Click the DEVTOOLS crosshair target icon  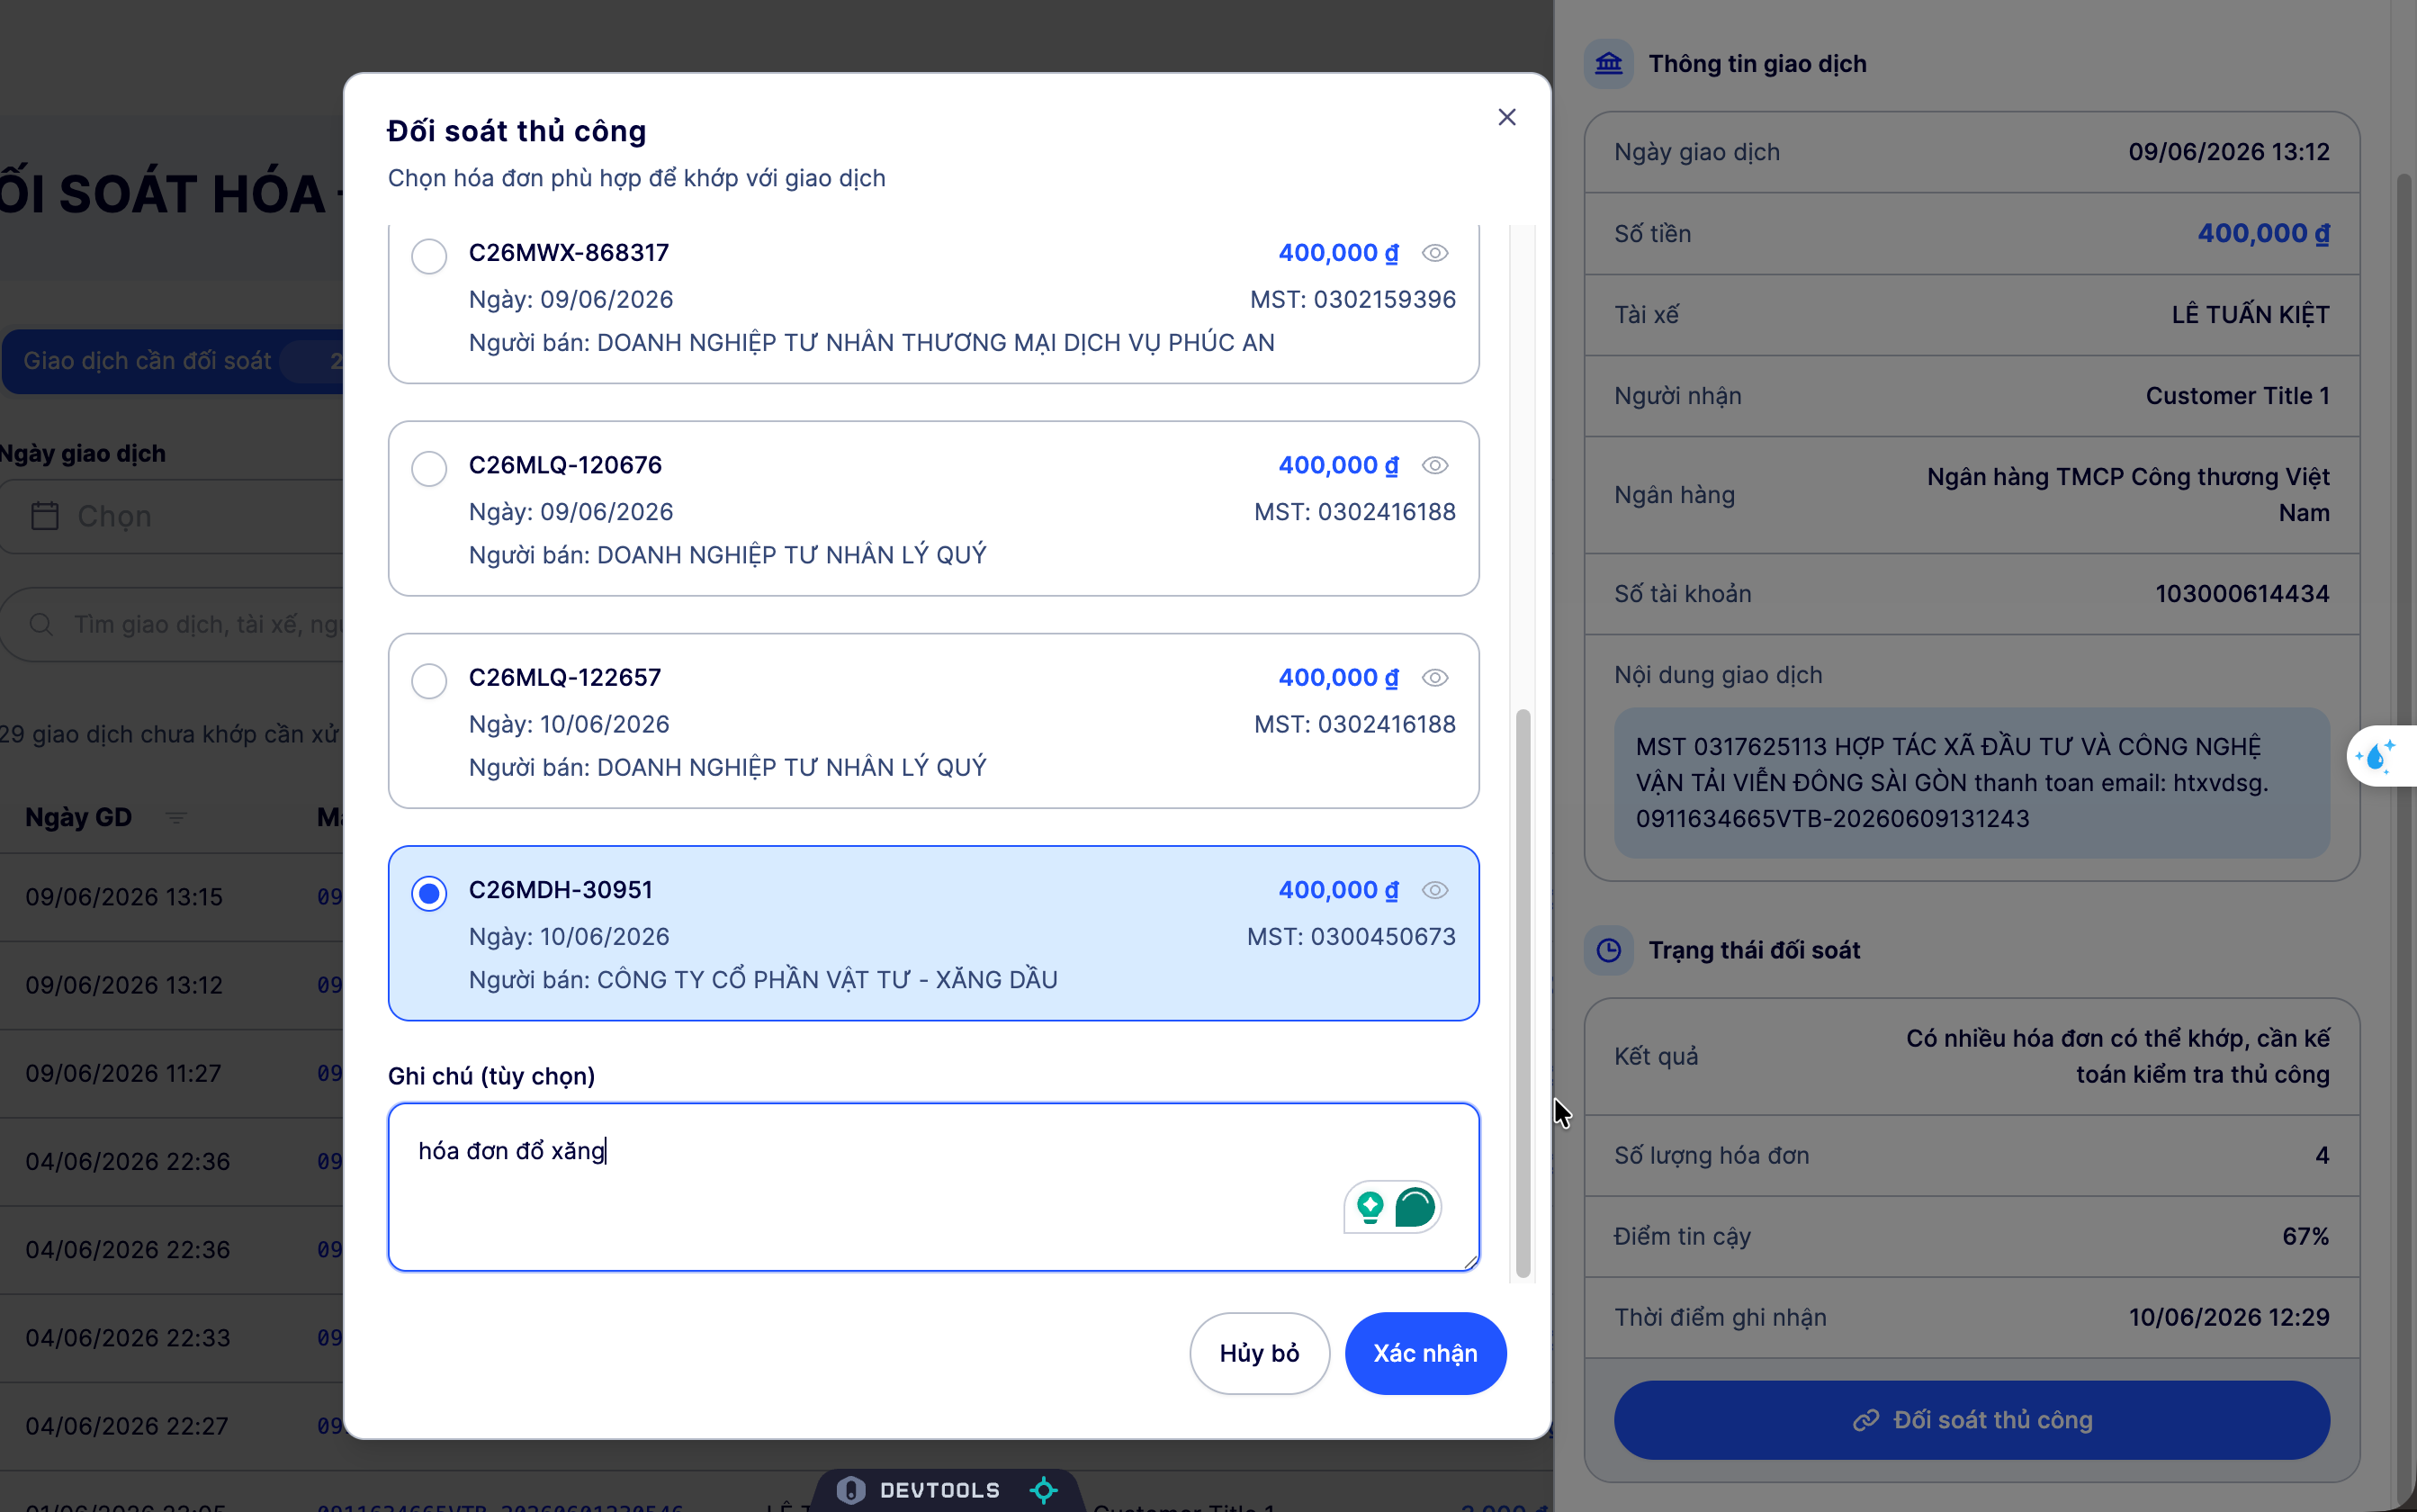(1043, 1490)
